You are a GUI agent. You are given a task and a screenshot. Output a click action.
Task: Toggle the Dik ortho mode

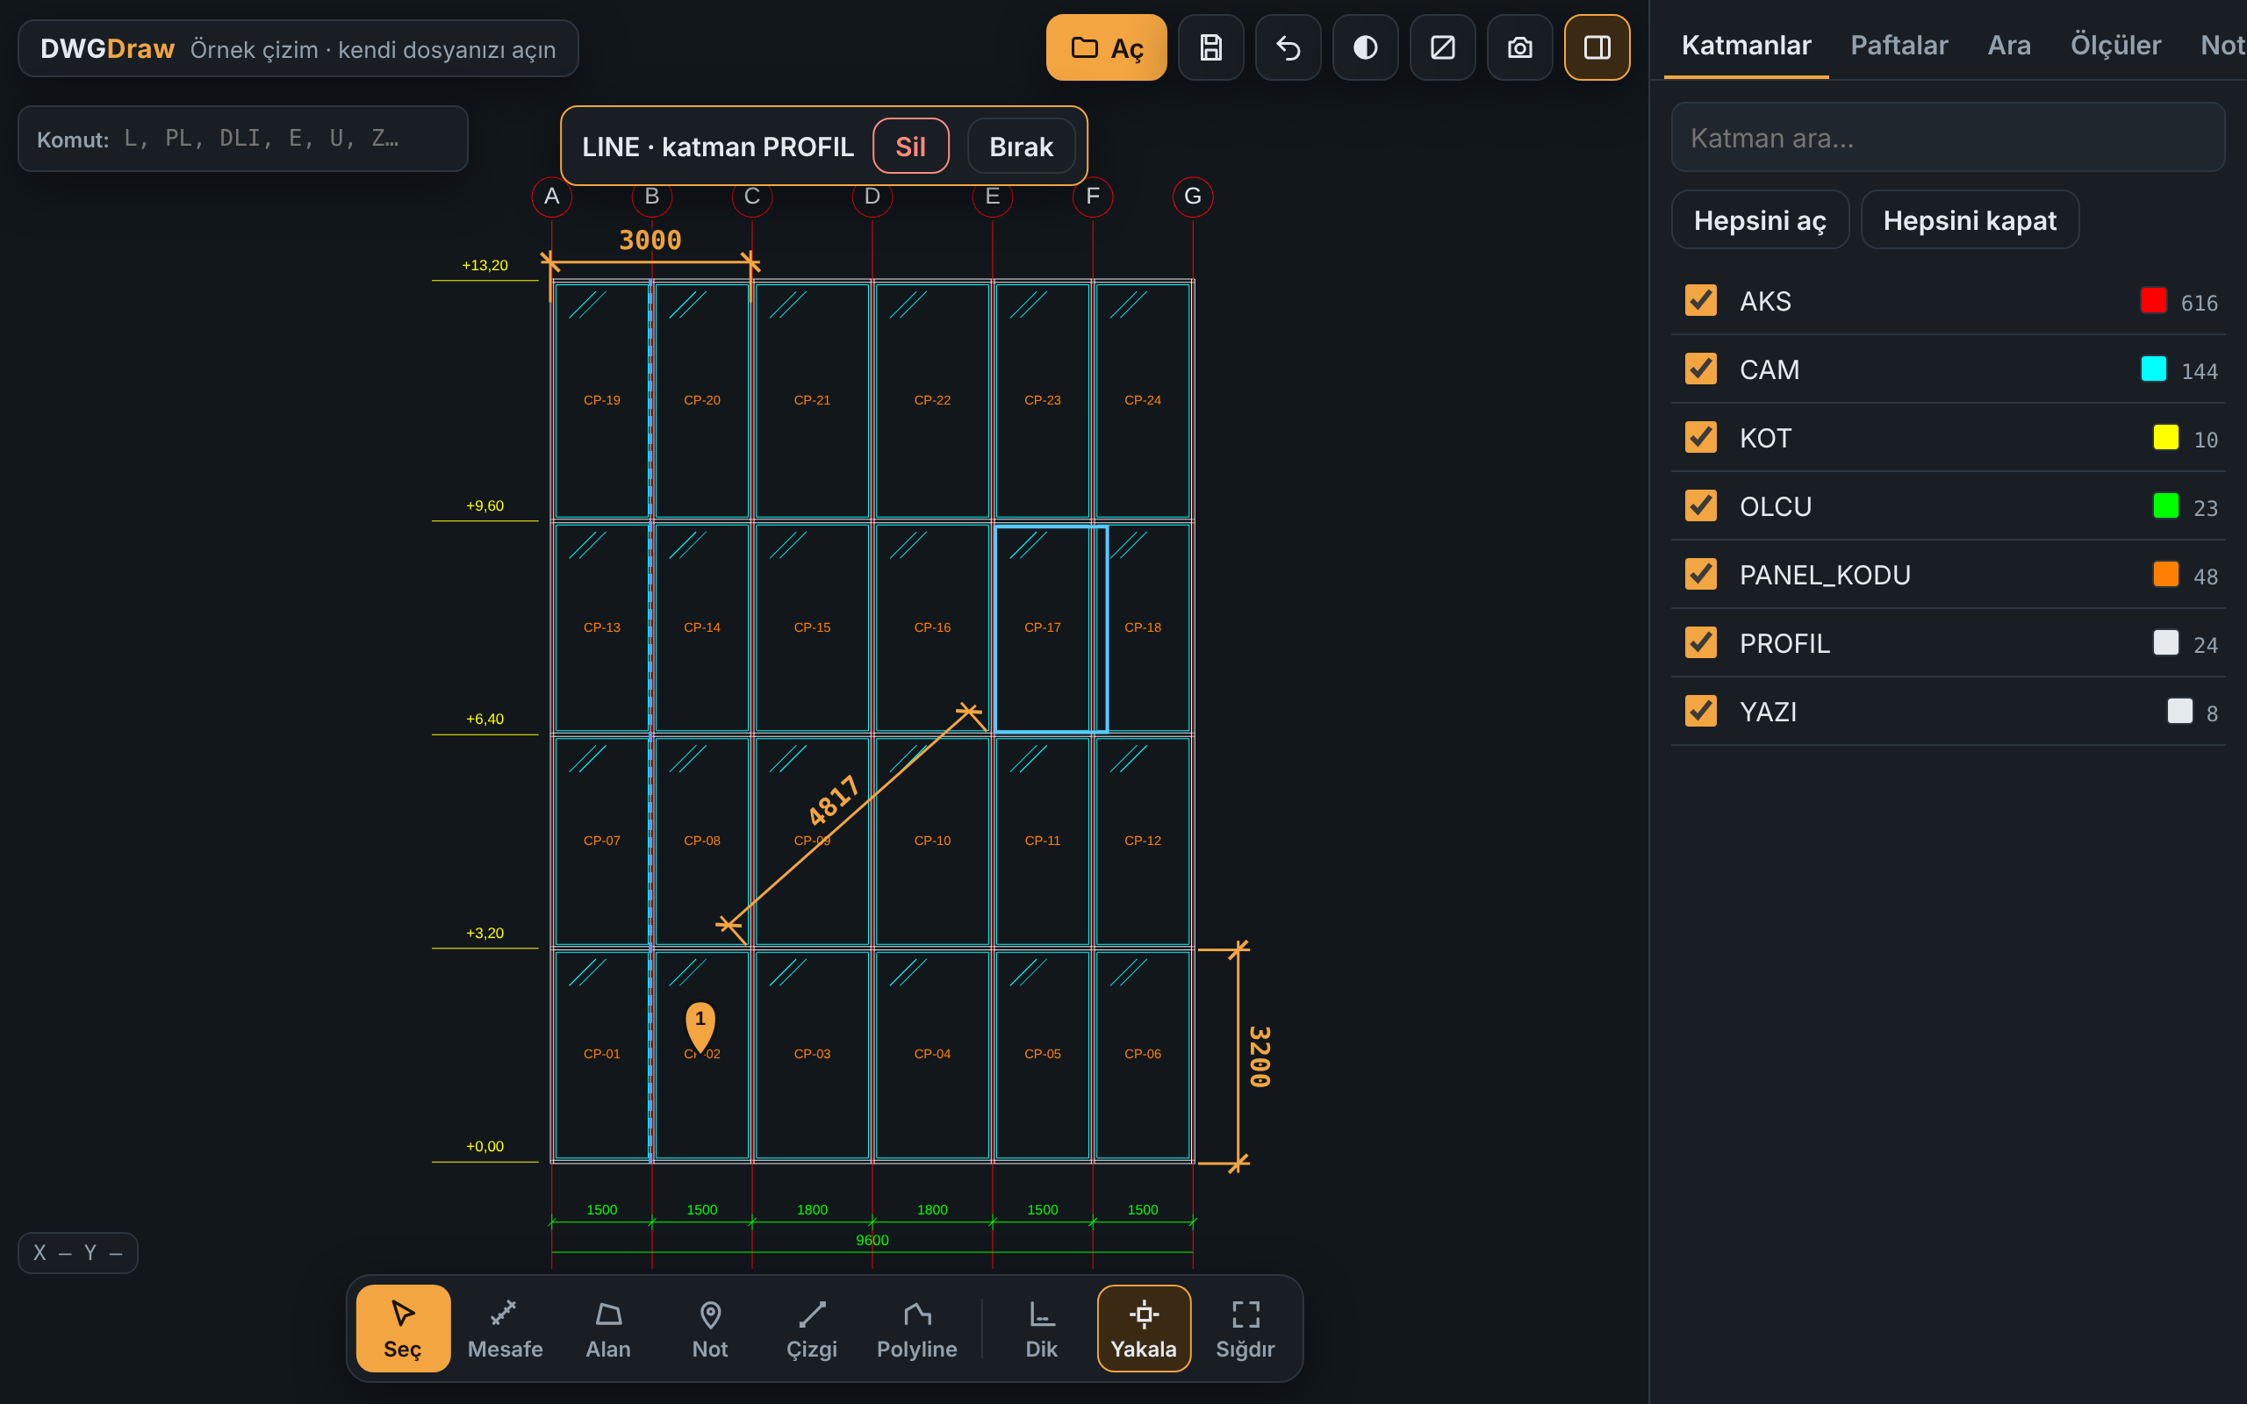pos(1041,1328)
